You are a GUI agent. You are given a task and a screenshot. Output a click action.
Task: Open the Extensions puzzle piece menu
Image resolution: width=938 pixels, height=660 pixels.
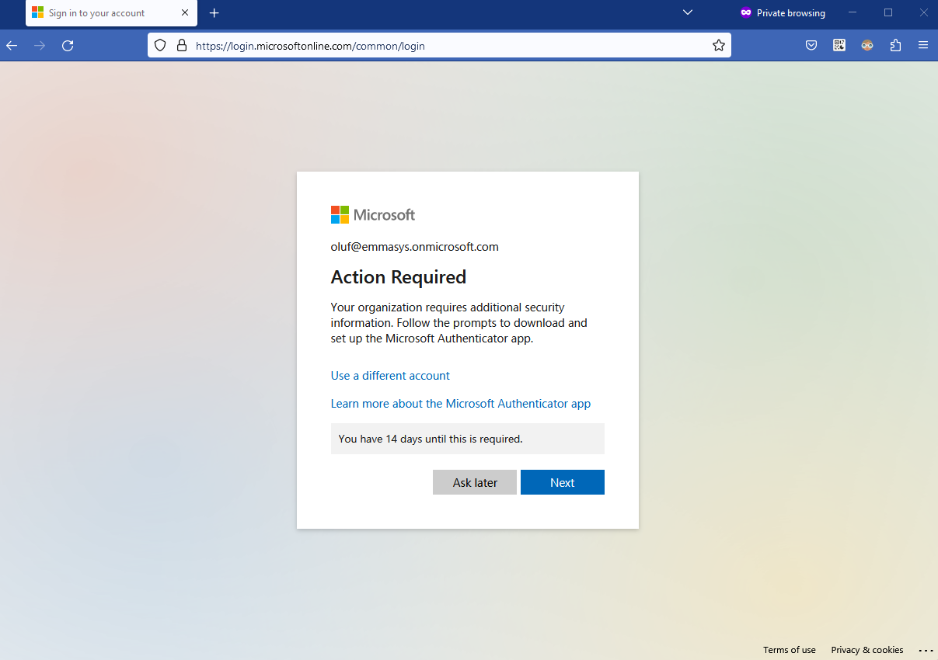click(x=895, y=46)
